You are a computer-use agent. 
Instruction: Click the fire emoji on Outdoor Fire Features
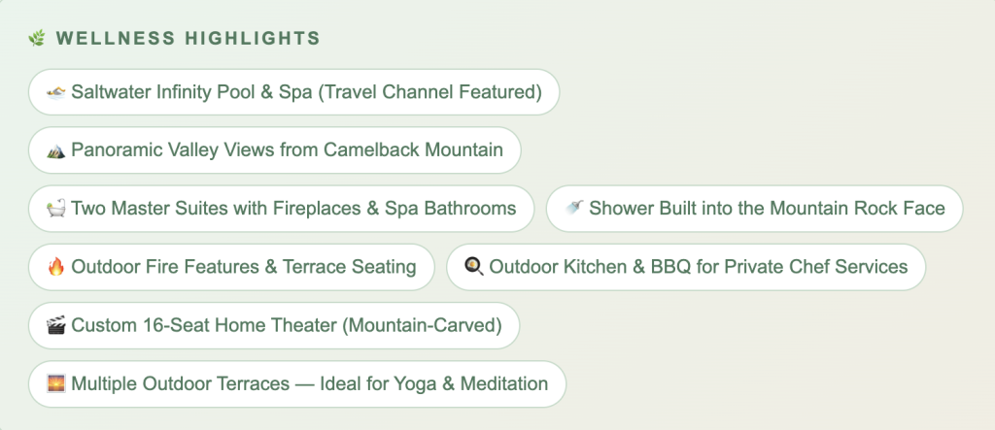pyautogui.click(x=56, y=267)
